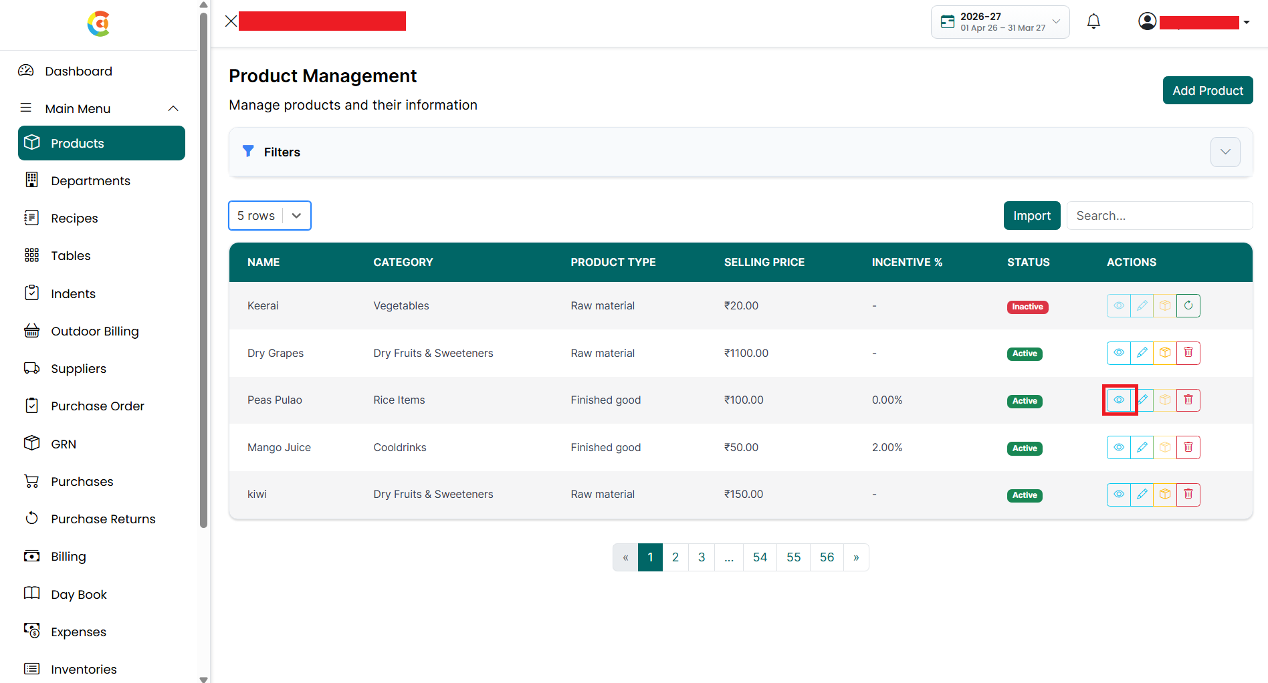The width and height of the screenshot is (1268, 683).
Task: Edit the kiwi product
Action: point(1142,495)
